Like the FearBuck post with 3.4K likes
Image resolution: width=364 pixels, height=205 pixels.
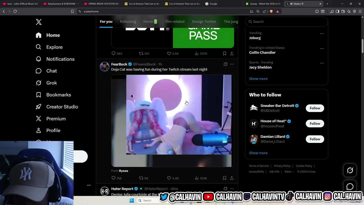pyautogui.click(x=173, y=178)
